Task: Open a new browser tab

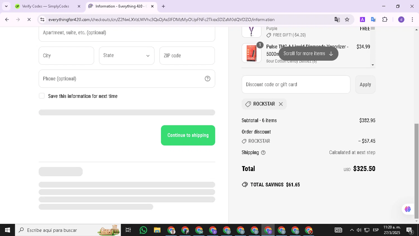Action: [163, 6]
